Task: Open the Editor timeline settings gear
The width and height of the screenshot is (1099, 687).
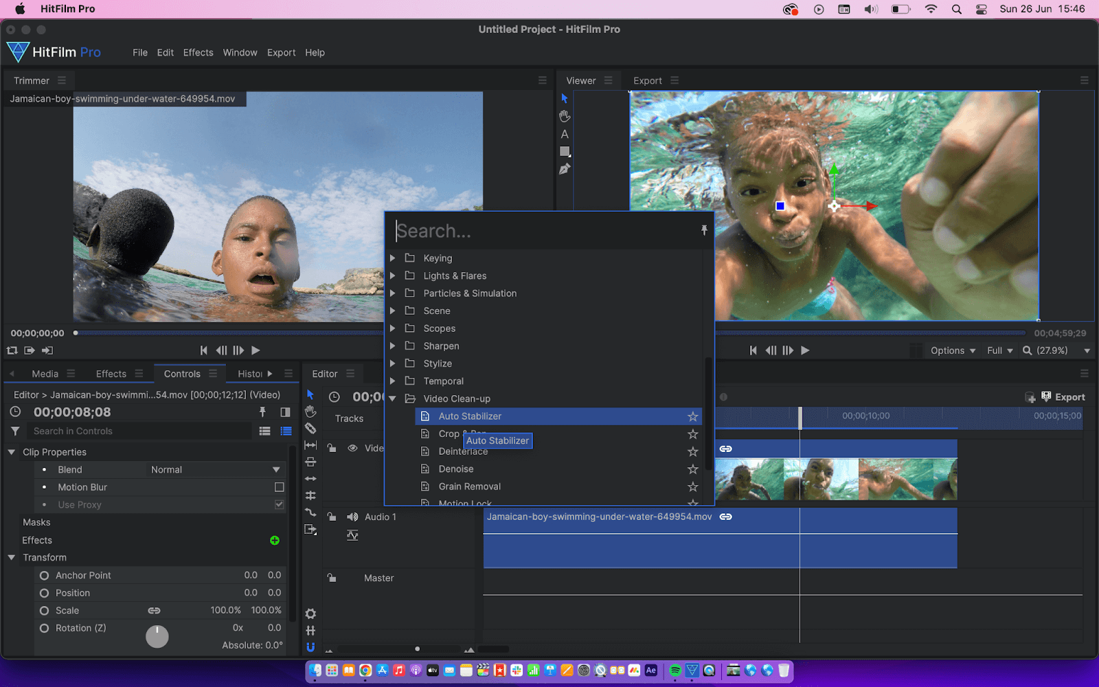Action: (310, 613)
